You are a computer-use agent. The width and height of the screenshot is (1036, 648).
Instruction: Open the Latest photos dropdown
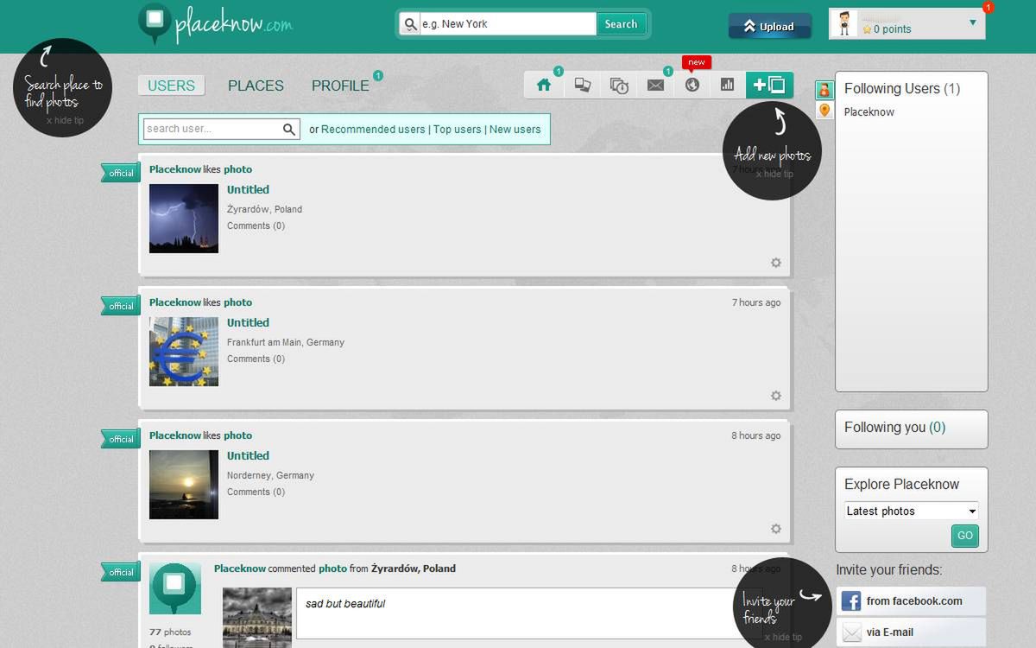point(911,511)
